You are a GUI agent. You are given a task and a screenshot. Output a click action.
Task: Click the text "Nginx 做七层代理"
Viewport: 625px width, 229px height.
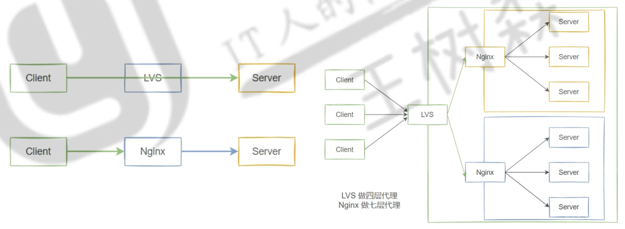coord(369,206)
